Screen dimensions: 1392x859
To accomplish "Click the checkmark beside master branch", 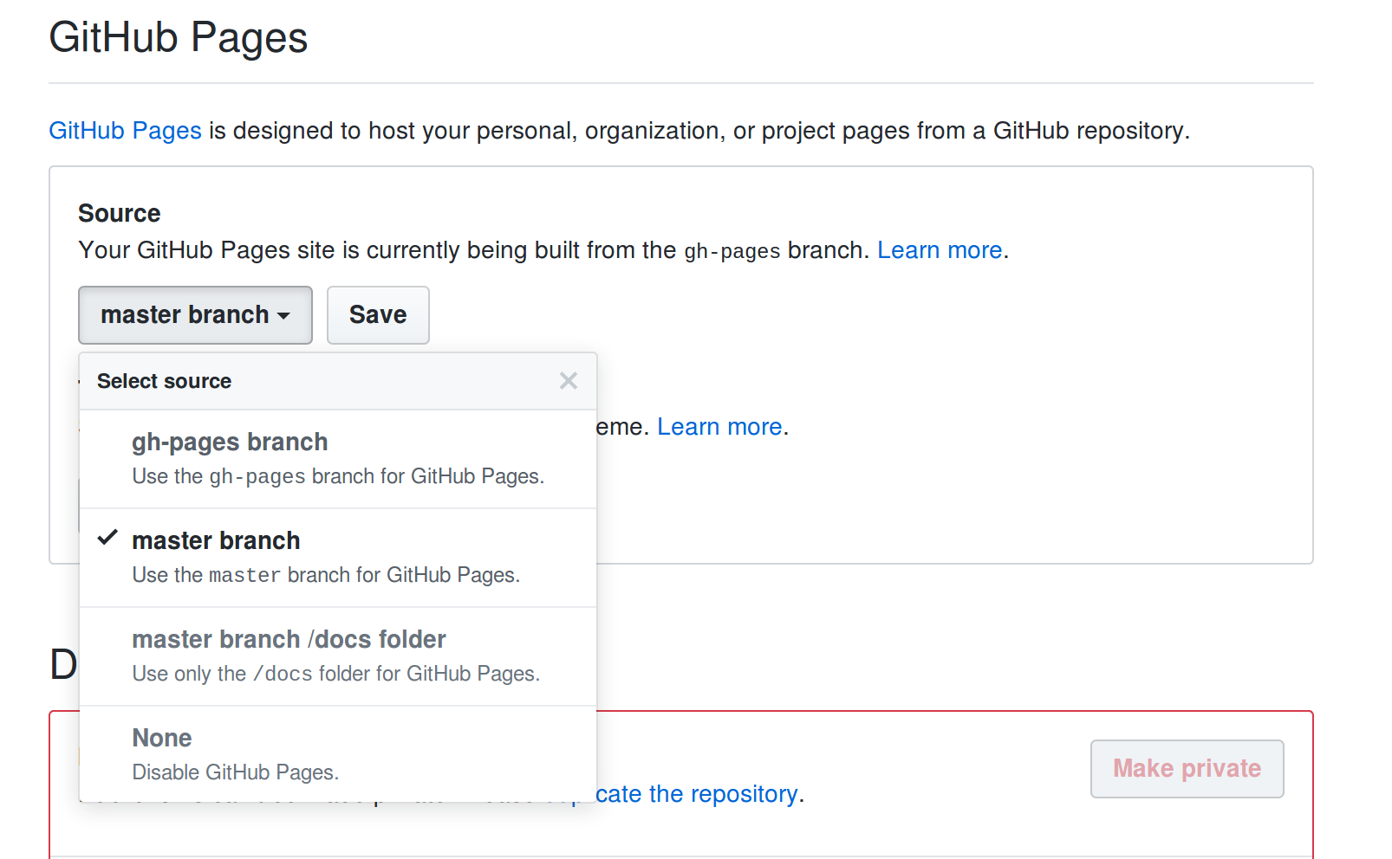I will click(107, 538).
